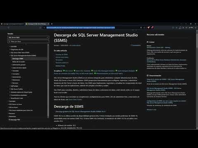Screen dimensions: 198x148
Task: Open the Microsoft Certified Azure Database Administrator link
Action: (167, 61)
